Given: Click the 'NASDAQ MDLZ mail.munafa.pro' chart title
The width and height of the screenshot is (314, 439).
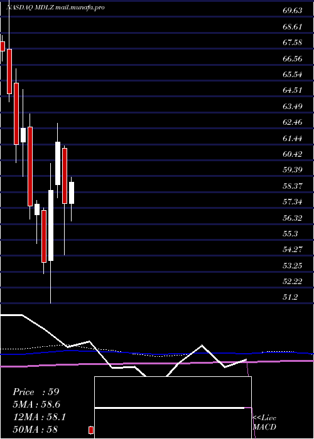Looking at the screenshot, I should 55,8.
